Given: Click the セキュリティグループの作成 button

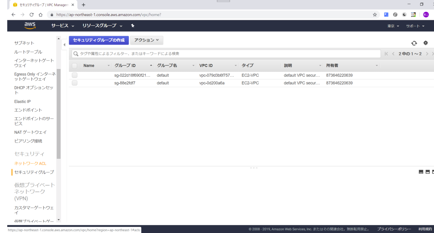Looking at the screenshot, I should point(98,40).
